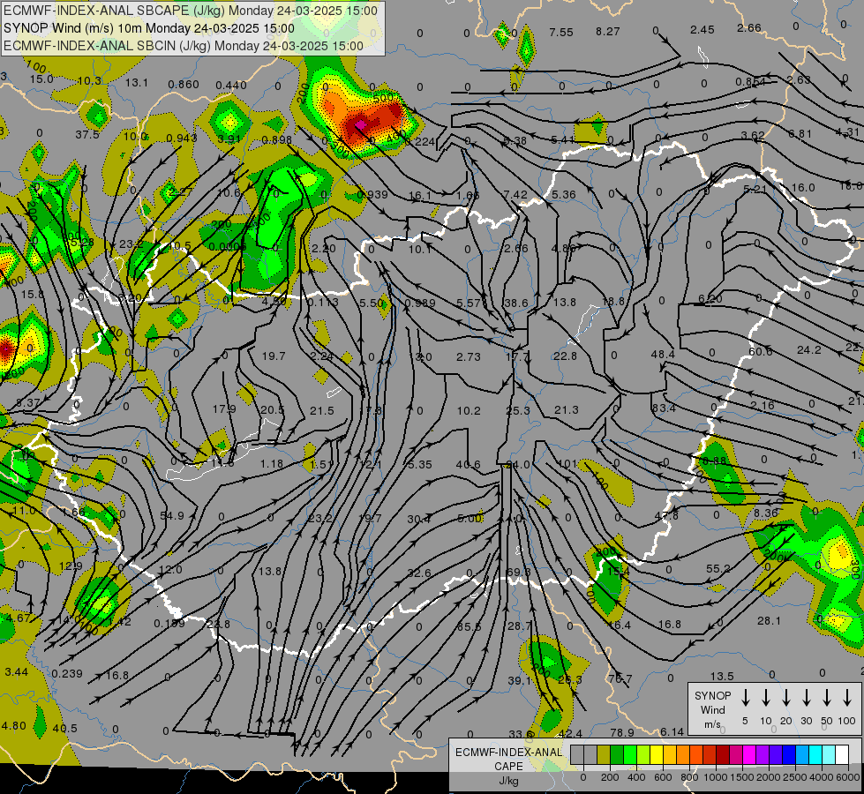864x794 pixels.
Task: Click the map value 25.3
Action: (x=518, y=410)
